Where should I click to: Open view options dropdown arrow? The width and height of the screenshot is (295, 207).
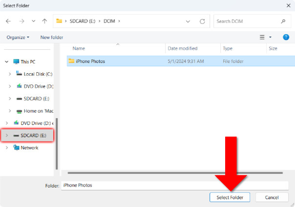coord(271,37)
